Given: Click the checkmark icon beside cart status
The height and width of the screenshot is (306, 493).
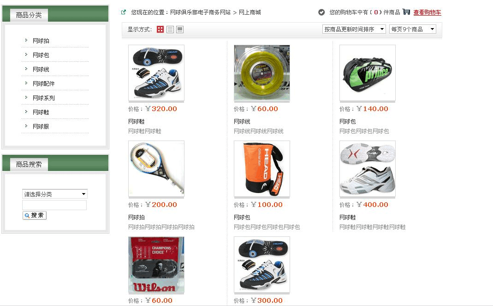Looking at the screenshot, I should coord(321,12).
